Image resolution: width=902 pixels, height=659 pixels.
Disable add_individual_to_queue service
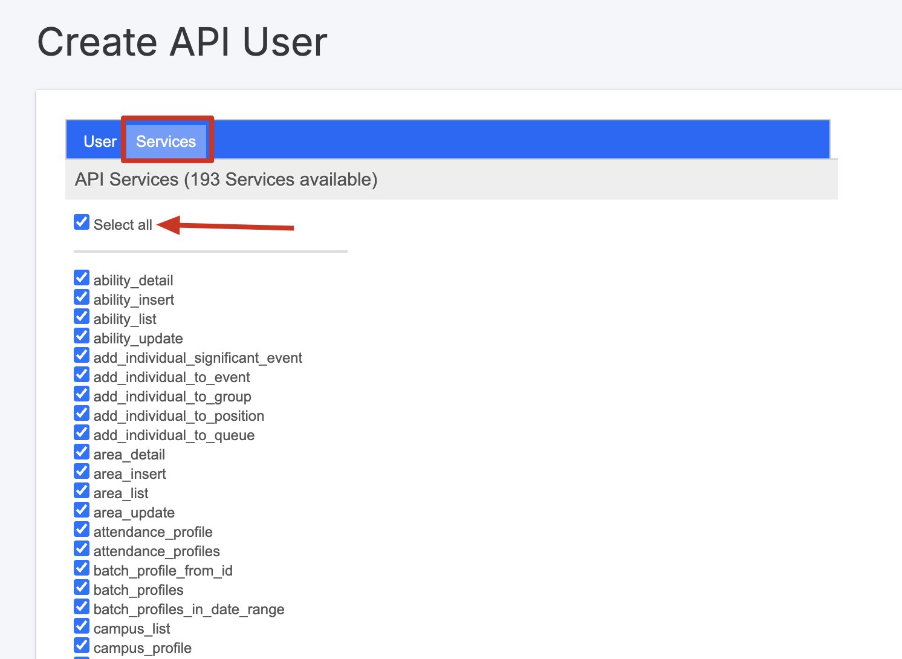pyautogui.click(x=82, y=433)
